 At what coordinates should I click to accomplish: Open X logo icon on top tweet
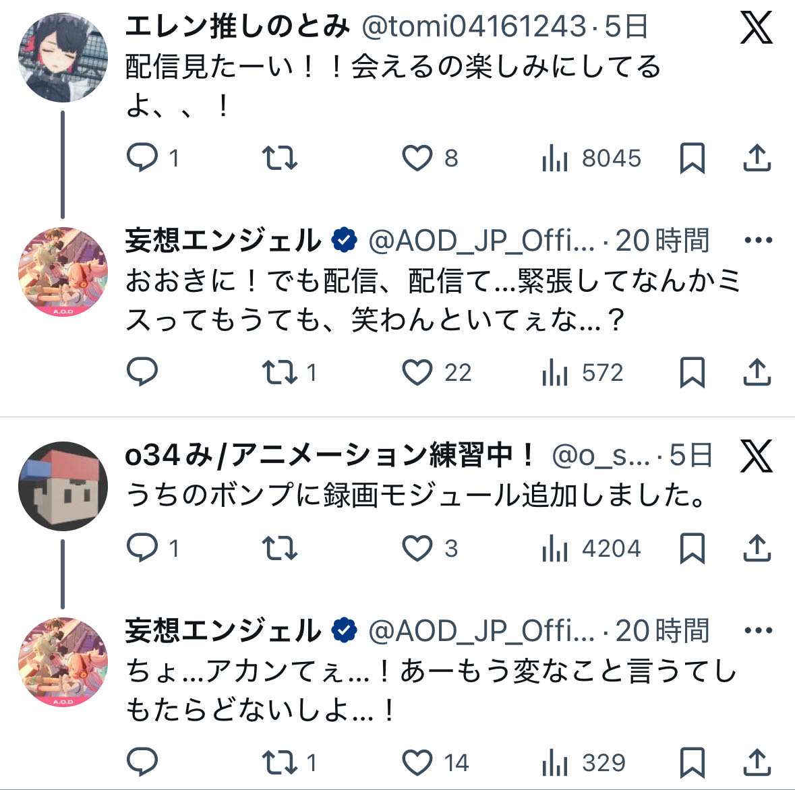pos(756,28)
